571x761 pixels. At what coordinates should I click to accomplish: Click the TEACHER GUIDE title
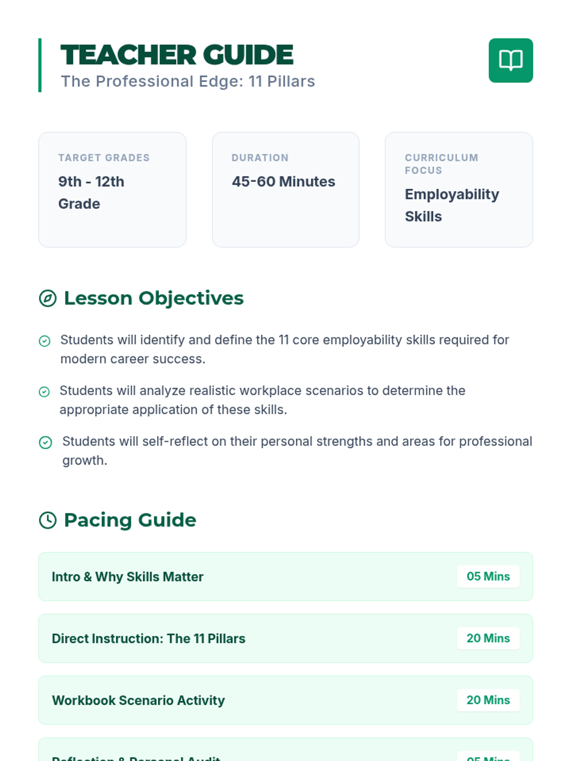point(177,55)
